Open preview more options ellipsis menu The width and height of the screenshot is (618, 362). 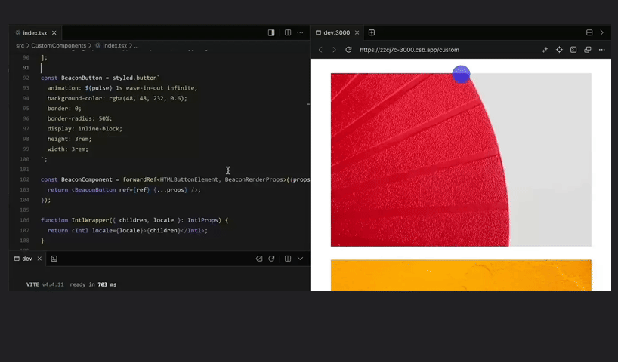coord(602,50)
